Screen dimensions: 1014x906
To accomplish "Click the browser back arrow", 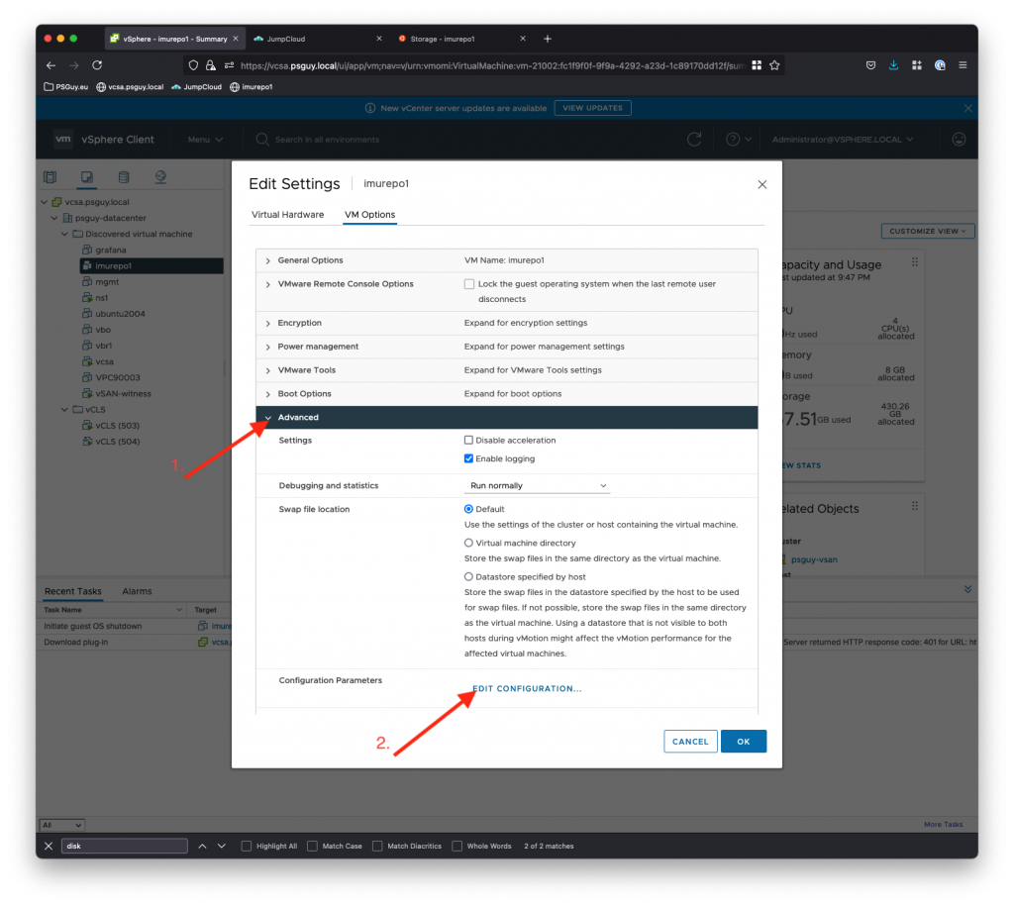I will [51, 65].
